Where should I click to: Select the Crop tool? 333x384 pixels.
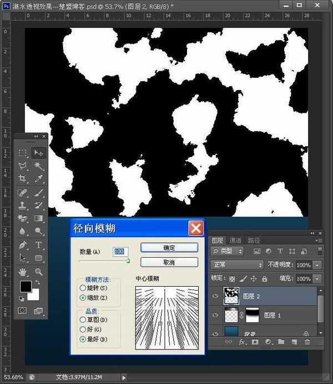point(22,179)
